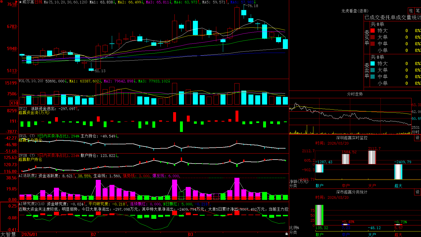This screenshot has height=237, width=421.
Task: Click the 51.13 low price label
Action: click(100, 71)
